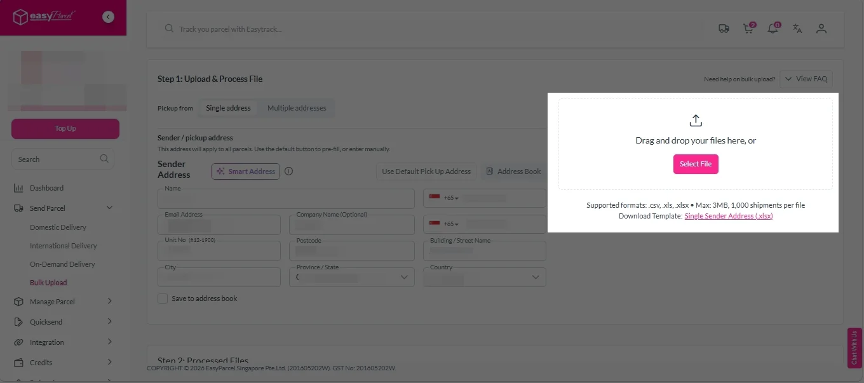Open parcel tracking via the truck icon
The width and height of the screenshot is (864, 383).
point(724,29)
